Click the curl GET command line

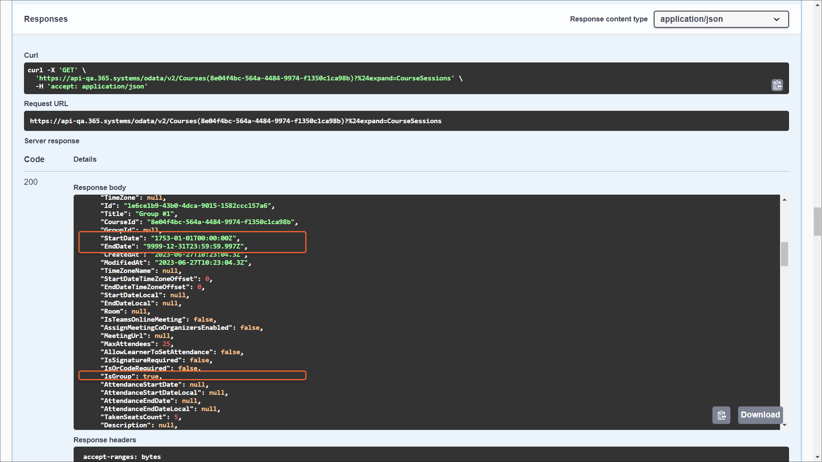[57, 70]
